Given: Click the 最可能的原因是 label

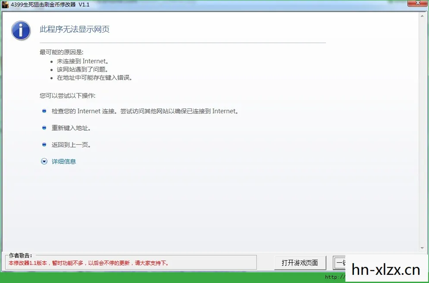Looking at the screenshot, I should pos(62,52).
